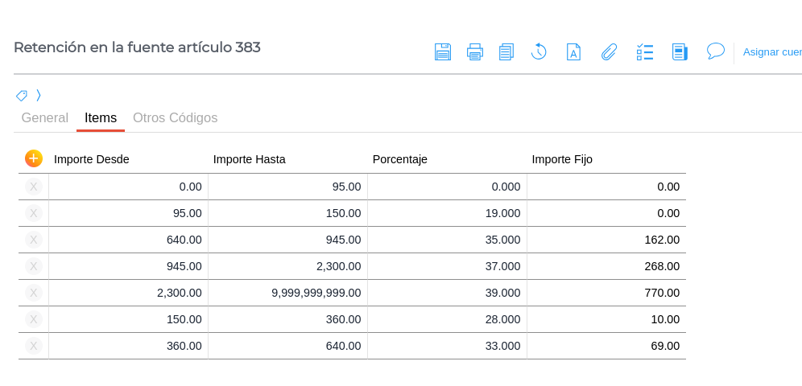Delete the row starting at 0.00
This screenshot has width=802, height=386.
34,187
